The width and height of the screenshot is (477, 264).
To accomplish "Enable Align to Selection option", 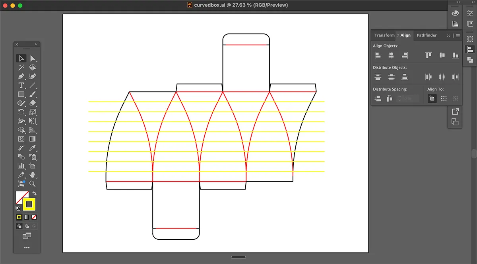I will [444, 98].
